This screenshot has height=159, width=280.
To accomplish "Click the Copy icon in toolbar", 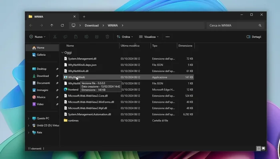I will [x=65, y=37].
